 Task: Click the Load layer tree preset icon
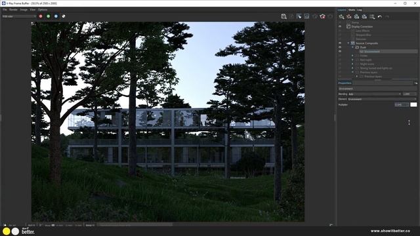click(364, 16)
